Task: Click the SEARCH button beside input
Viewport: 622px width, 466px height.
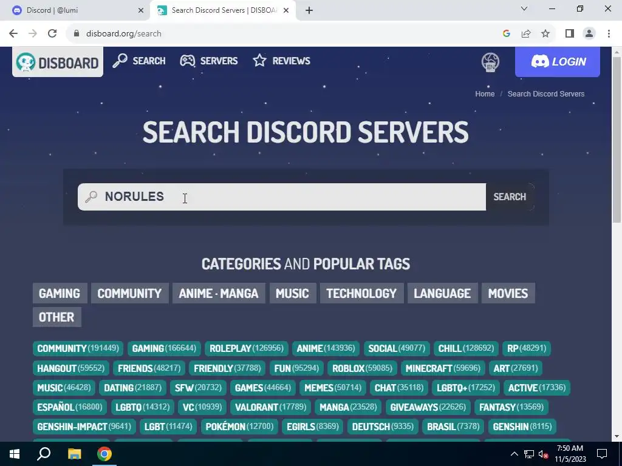Action: click(x=510, y=197)
